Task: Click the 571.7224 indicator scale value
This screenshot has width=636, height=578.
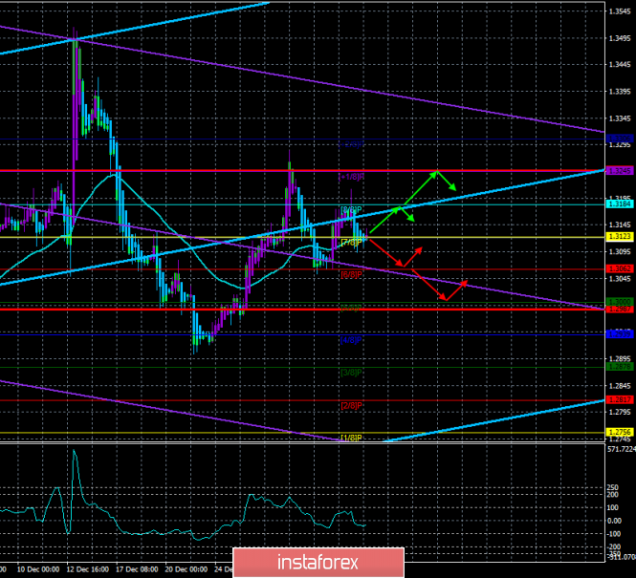Action: click(622, 449)
